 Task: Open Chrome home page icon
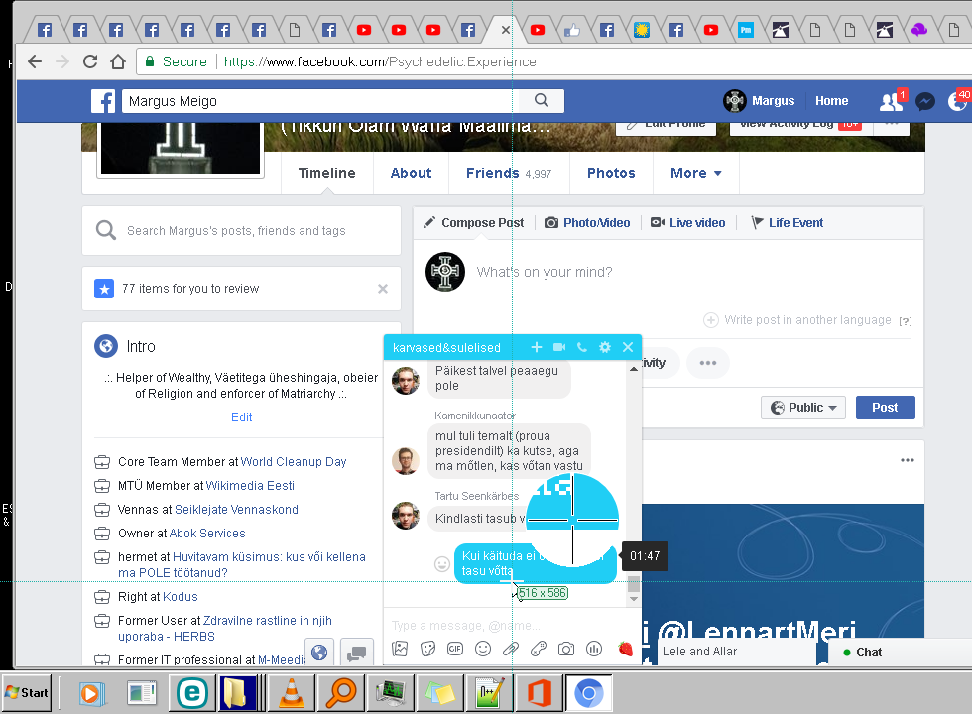118,61
